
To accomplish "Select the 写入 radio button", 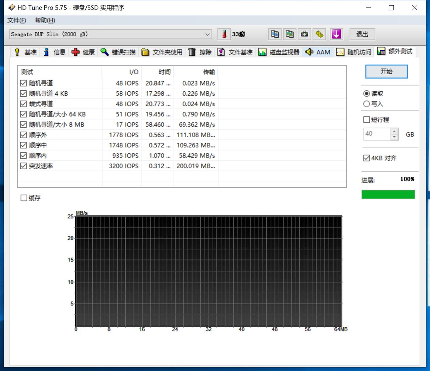I will [367, 104].
